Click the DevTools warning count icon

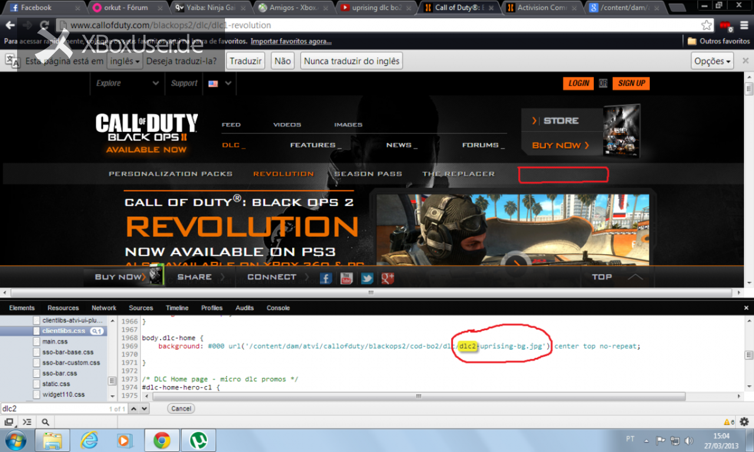tap(729, 422)
